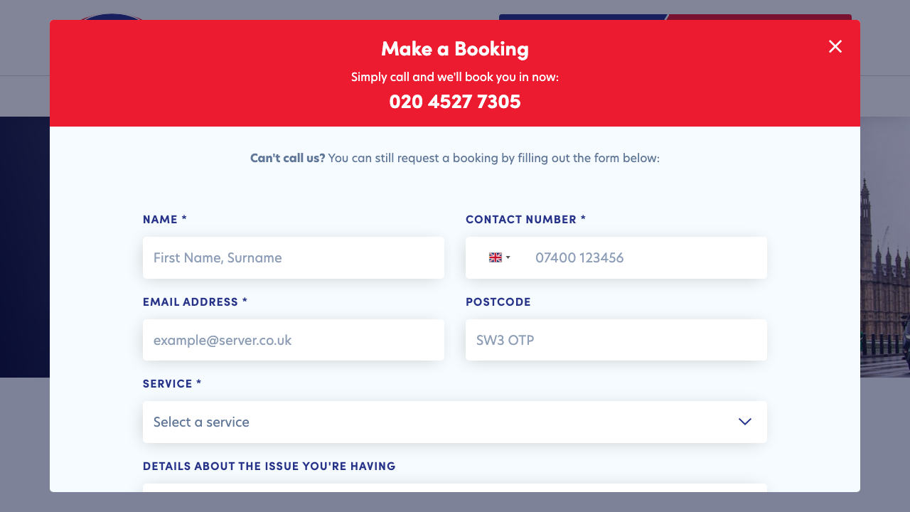Image resolution: width=910 pixels, height=512 pixels.
Task: Click the SW3 OTP postcode field
Action: [x=616, y=340]
